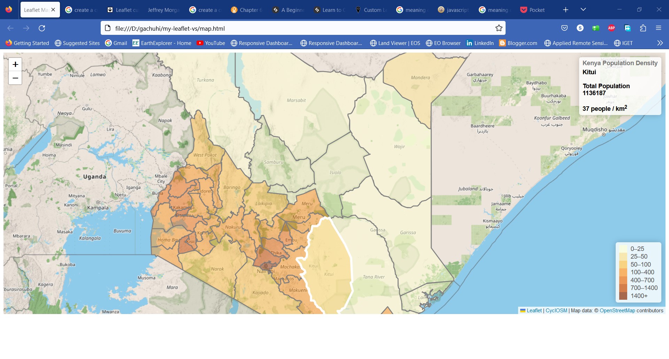Viewport: 669px width, 359px height.
Task: Switch to the Jeffrey Morgan tab
Action: click(163, 10)
